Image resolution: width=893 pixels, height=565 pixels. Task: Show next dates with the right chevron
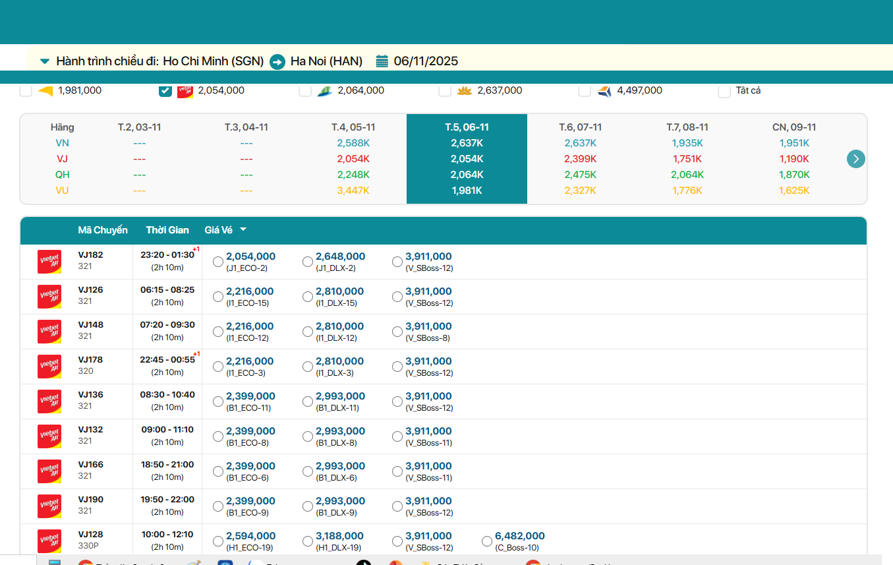pyautogui.click(x=855, y=159)
